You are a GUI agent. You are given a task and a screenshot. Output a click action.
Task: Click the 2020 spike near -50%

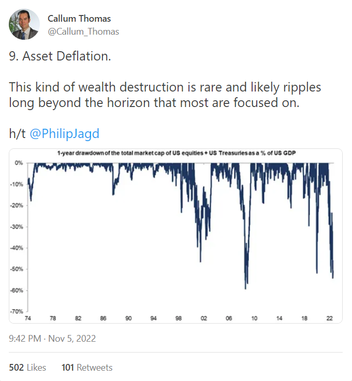tap(317, 272)
